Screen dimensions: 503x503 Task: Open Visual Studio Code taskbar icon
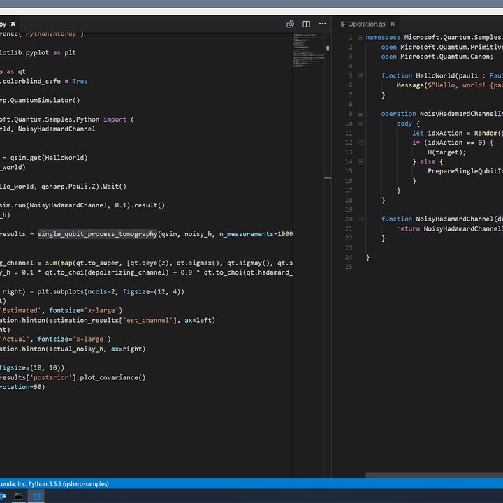tap(36, 496)
